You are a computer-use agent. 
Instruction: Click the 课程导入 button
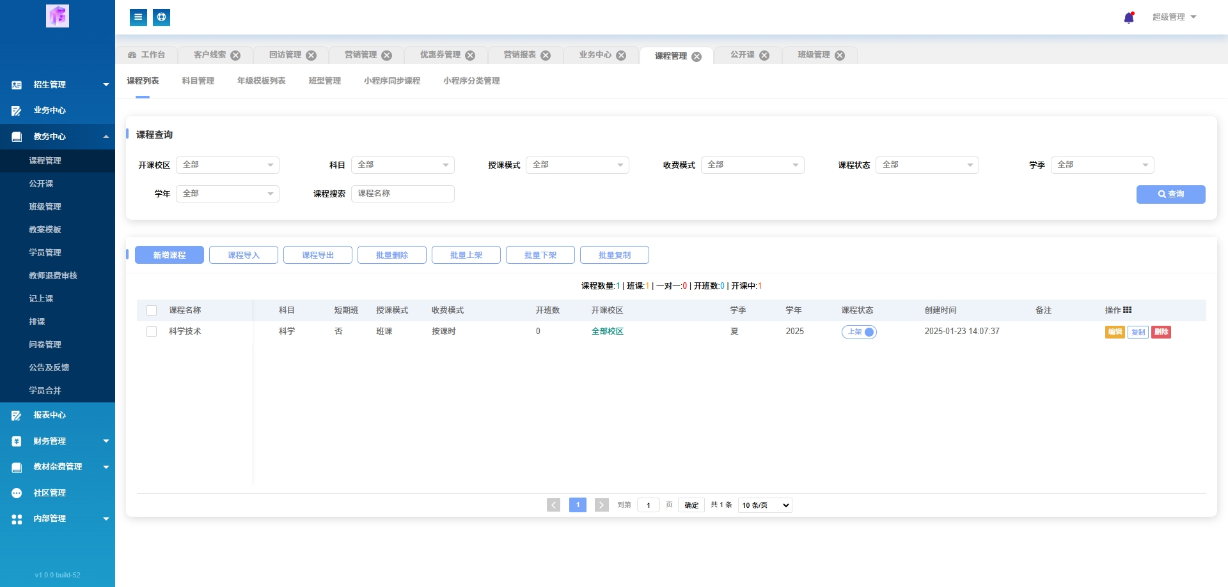click(x=244, y=255)
